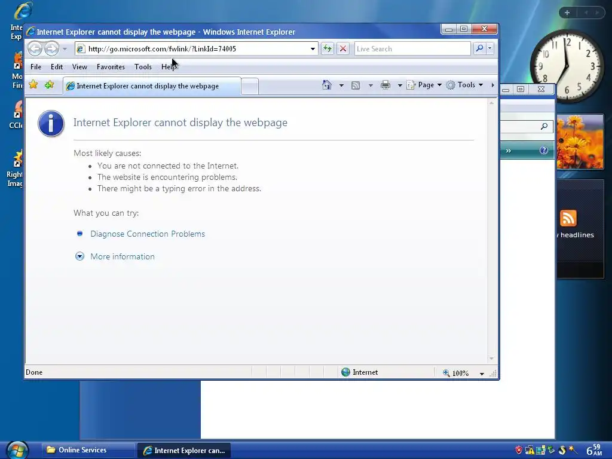This screenshot has width=612, height=459.
Task: Click the orange RSS feed headlines icon
Action: click(568, 218)
